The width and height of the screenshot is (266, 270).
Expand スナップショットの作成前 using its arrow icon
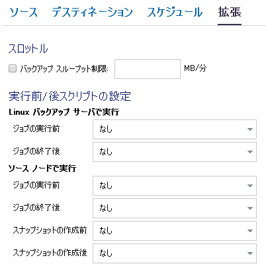250,231
